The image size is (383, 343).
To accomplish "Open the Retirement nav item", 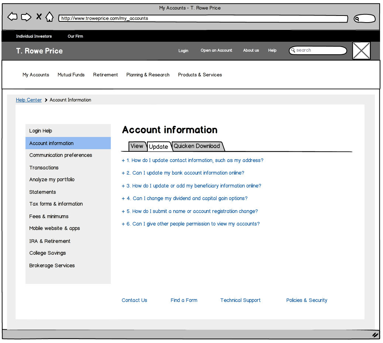I will point(105,75).
